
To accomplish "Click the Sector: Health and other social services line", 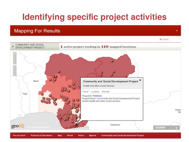I will pyautogui.click(x=101, y=101).
